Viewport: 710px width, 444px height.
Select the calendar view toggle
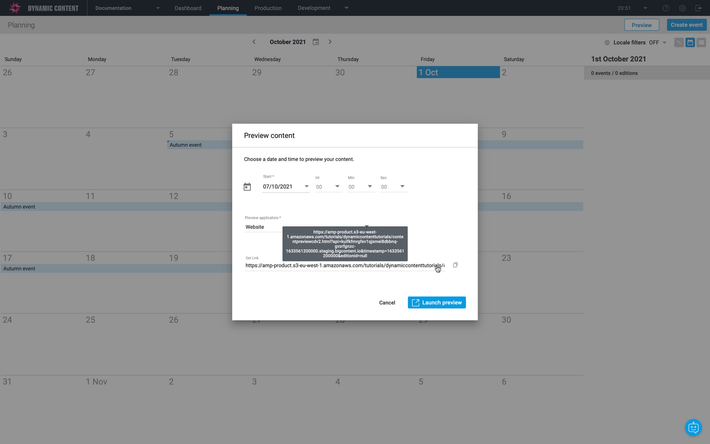pyautogui.click(x=690, y=42)
